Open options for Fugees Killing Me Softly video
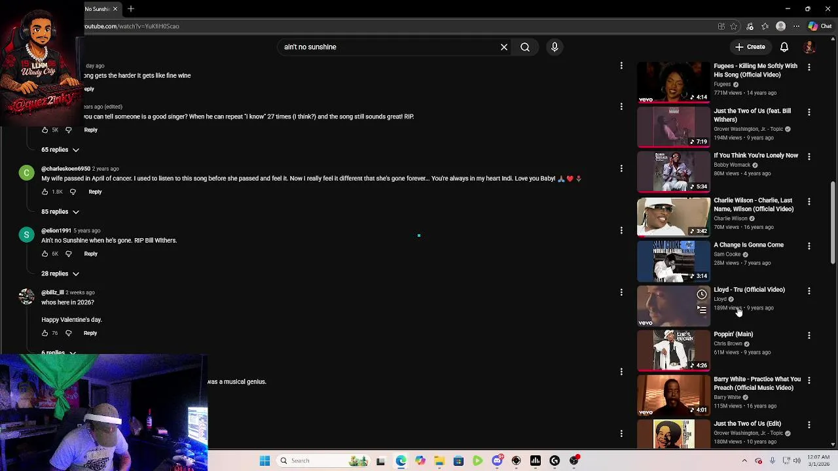838x471 pixels. [x=809, y=67]
